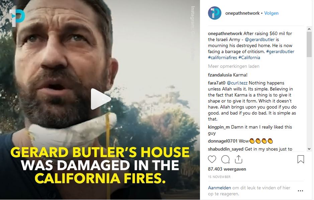Image resolution: width=314 pixels, height=200 pixels.
Task: Share the post via share icon
Action: pyautogui.click(x=238, y=159)
